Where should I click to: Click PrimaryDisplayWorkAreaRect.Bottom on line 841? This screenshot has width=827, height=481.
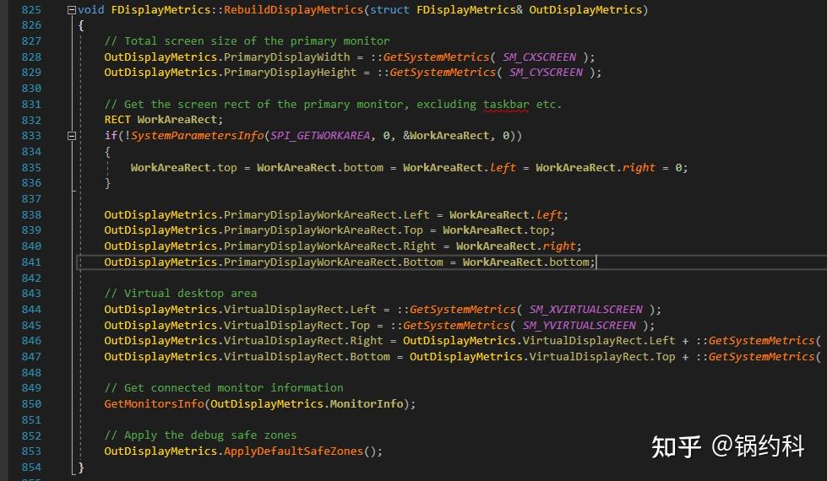[334, 262]
